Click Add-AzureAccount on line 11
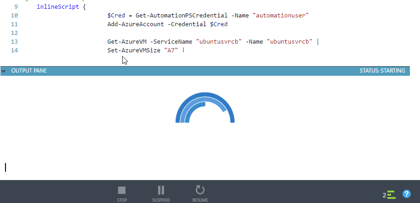 [136, 24]
